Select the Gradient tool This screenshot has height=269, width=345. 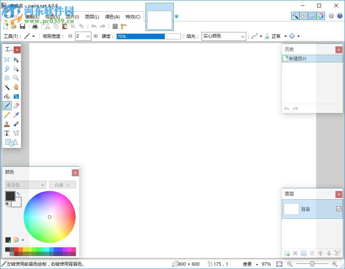coord(16,96)
